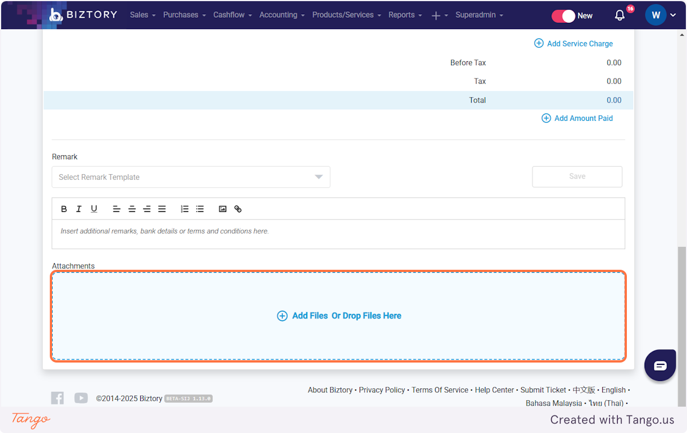Expand the user account chevron

coord(673,15)
